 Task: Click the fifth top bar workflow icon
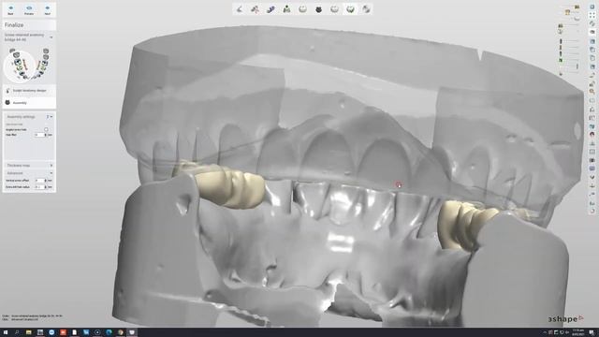[302, 9]
